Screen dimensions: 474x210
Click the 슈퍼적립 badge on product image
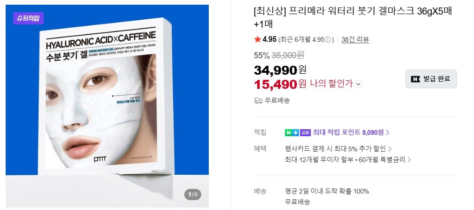pyautogui.click(x=28, y=18)
